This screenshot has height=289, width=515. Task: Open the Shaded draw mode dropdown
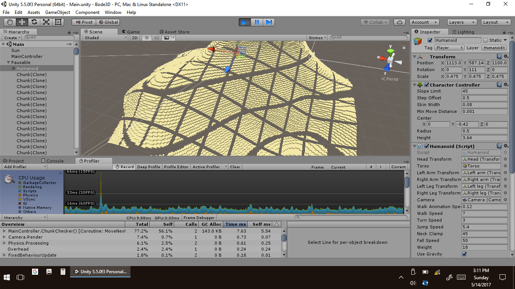pos(106,38)
